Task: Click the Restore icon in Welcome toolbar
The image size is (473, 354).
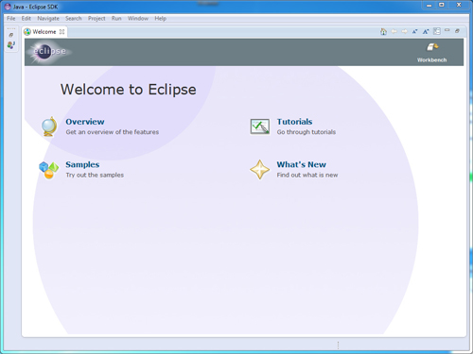Action: point(457,30)
